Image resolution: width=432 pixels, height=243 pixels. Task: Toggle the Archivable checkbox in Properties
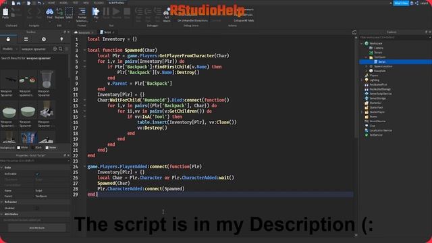pyautogui.click(x=38, y=174)
